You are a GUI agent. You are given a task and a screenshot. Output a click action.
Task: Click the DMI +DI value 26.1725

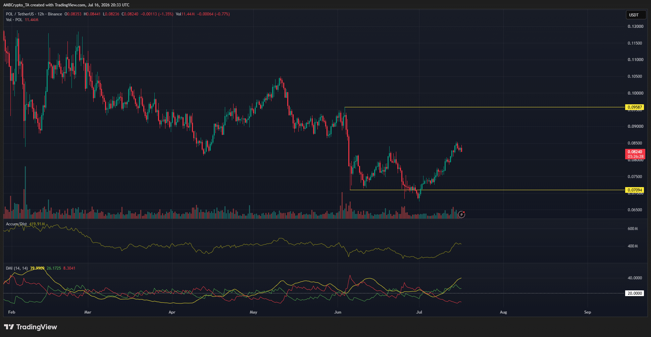54,268
